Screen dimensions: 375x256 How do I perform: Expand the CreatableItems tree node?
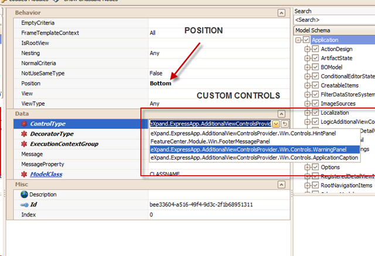coord(307,85)
